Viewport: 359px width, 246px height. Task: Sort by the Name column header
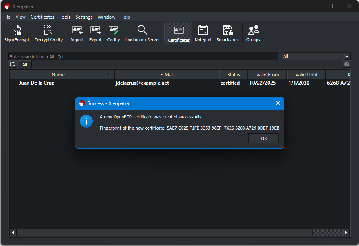click(58, 74)
